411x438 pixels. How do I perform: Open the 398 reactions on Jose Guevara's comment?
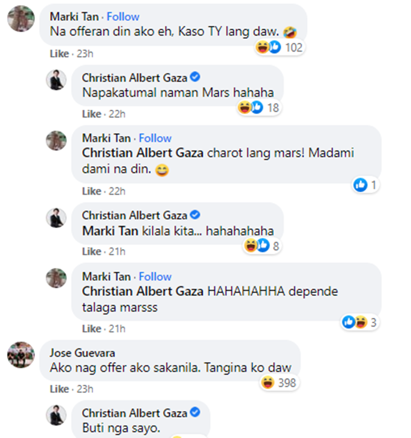[281, 383]
